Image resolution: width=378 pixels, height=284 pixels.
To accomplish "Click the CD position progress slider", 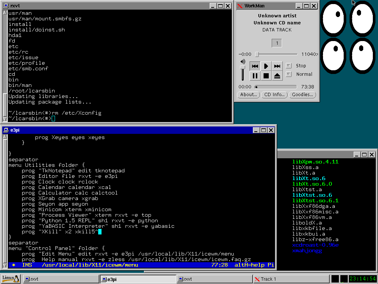I will click(x=275, y=87).
